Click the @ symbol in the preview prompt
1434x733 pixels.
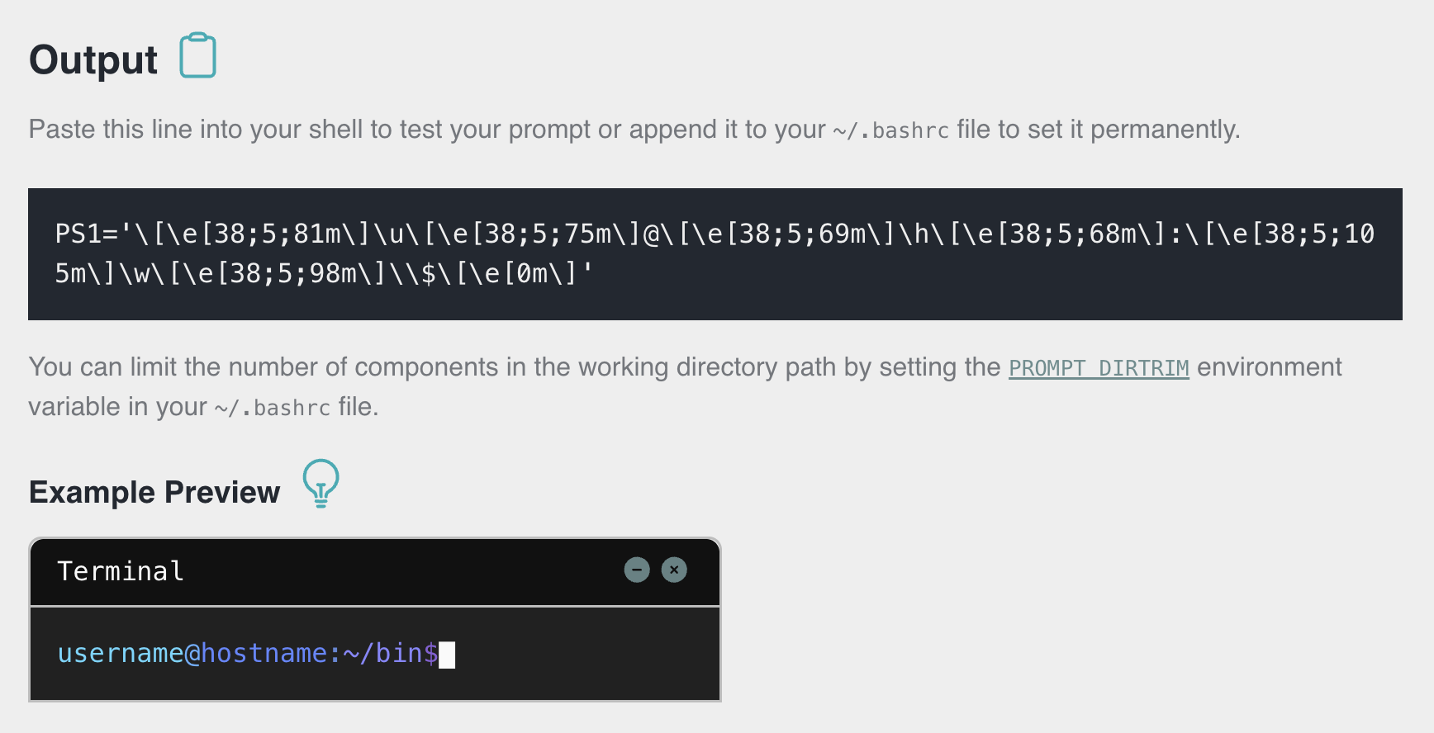point(192,654)
